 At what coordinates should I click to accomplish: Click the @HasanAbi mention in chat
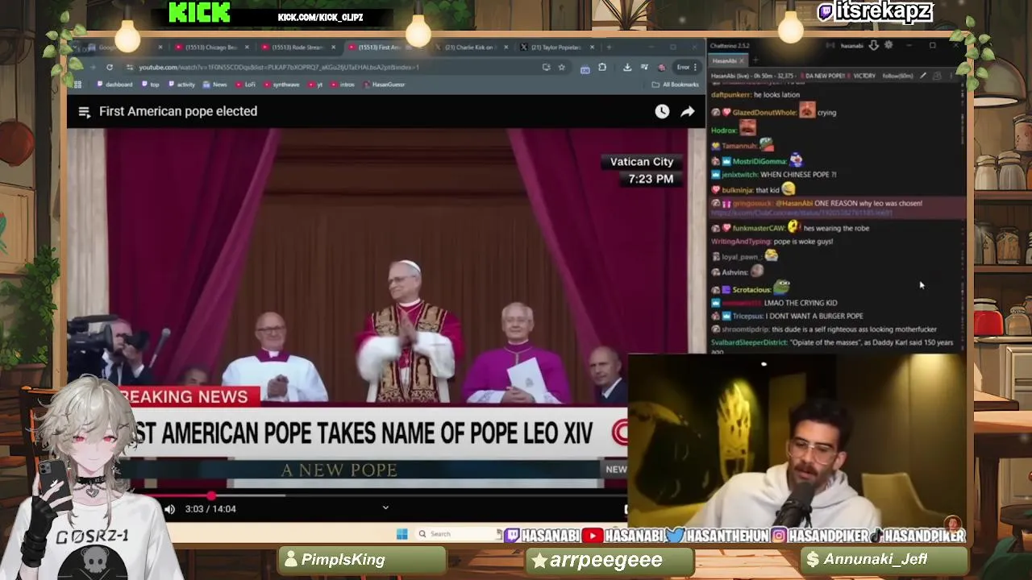[794, 204]
